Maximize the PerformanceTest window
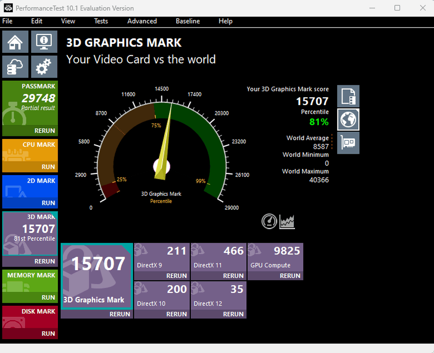This screenshot has width=434, height=353. pos(397,8)
